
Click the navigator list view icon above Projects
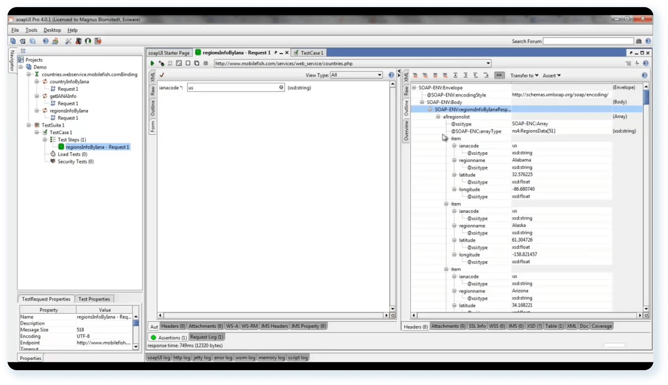point(23,51)
